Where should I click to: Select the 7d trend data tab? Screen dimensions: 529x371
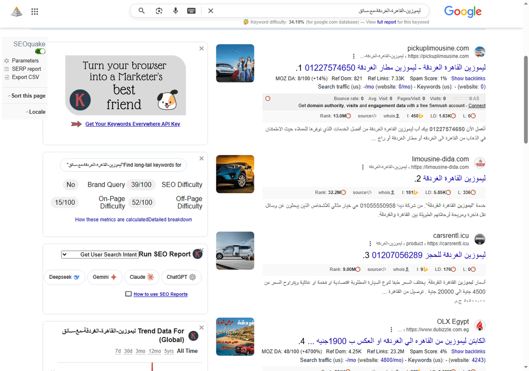118,351
